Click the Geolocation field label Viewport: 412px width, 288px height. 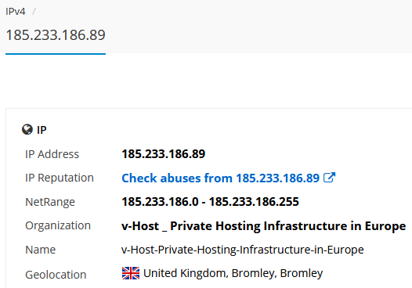[x=56, y=275]
